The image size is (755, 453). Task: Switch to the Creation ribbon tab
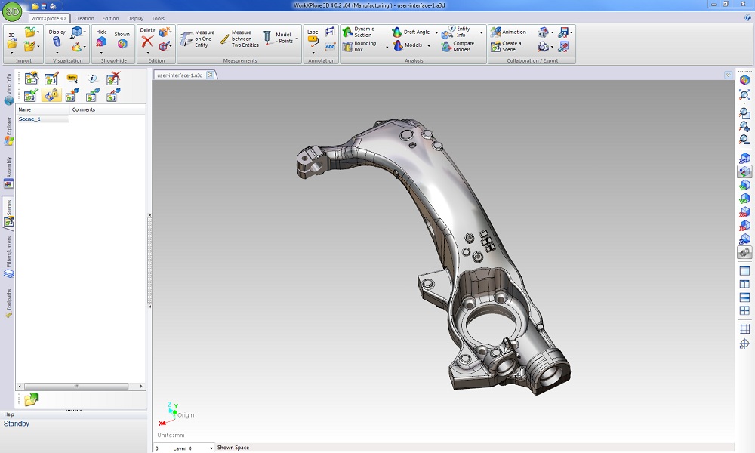point(85,18)
